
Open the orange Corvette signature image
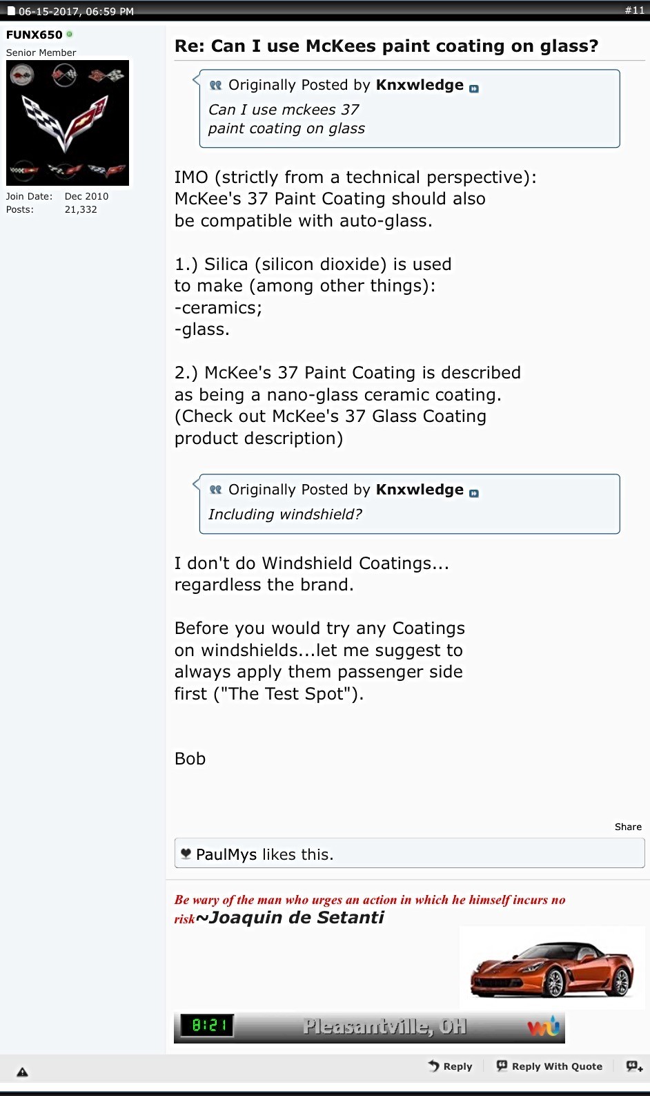click(552, 968)
